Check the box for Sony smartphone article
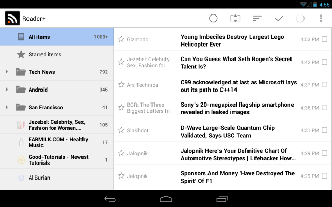 point(324,108)
